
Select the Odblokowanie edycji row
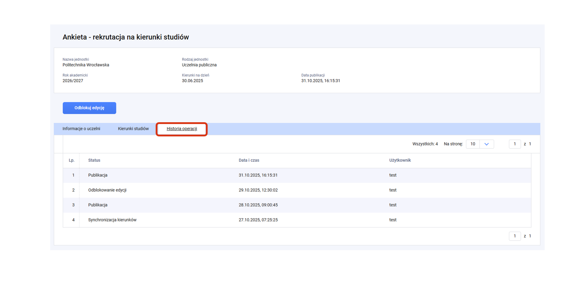coord(107,190)
